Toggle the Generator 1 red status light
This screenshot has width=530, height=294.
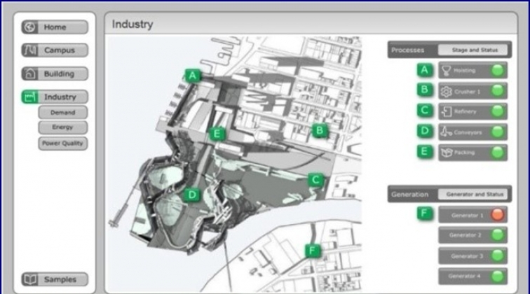point(498,215)
